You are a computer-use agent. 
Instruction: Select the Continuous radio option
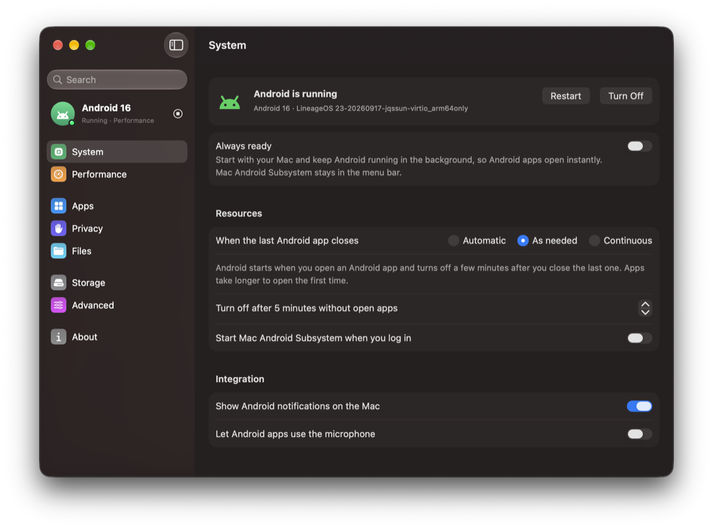[x=594, y=240]
